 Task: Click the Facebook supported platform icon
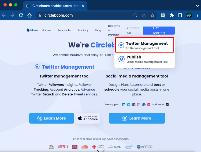click(134, 105)
